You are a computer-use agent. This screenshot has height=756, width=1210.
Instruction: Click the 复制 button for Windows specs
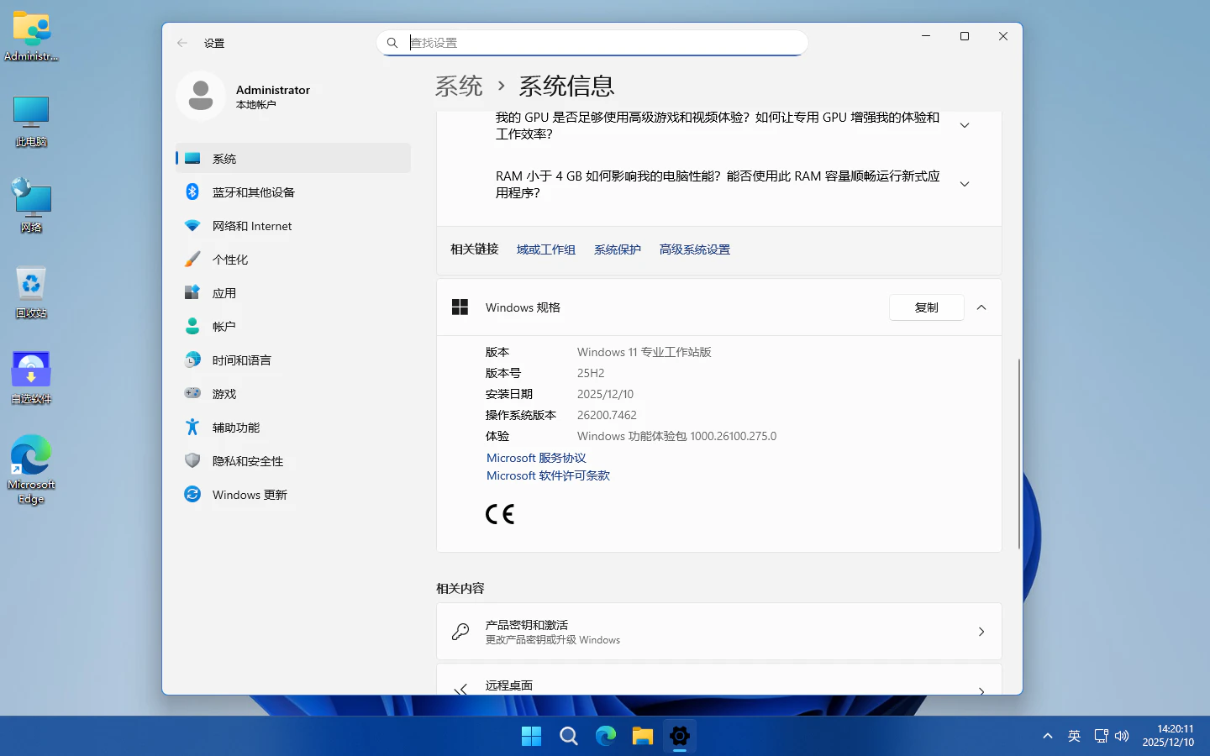tap(926, 307)
